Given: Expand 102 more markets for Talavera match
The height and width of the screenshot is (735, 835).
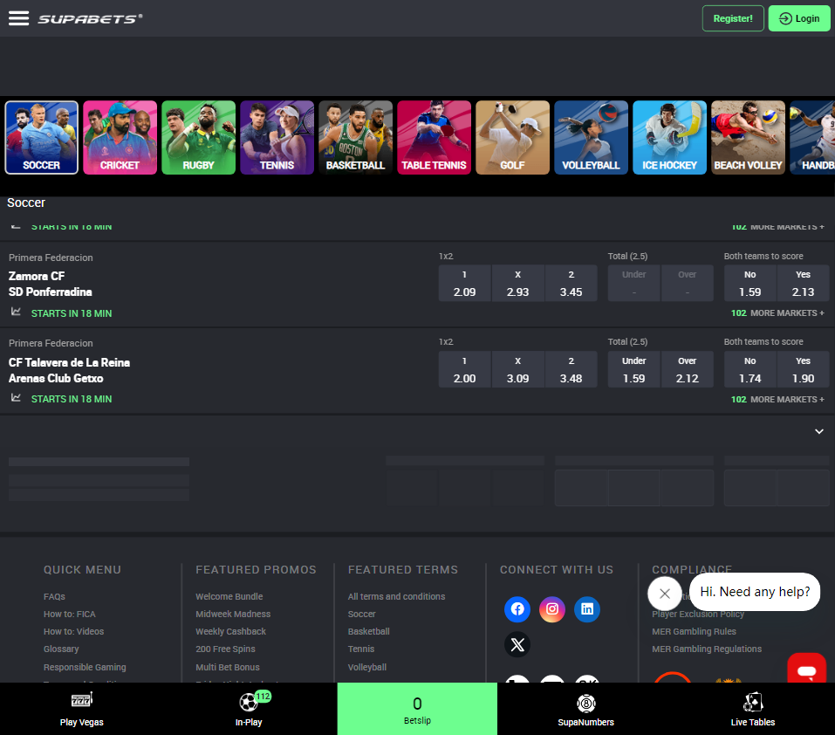Looking at the screenshot, I should pyautogui.click(x=777, y=400).
